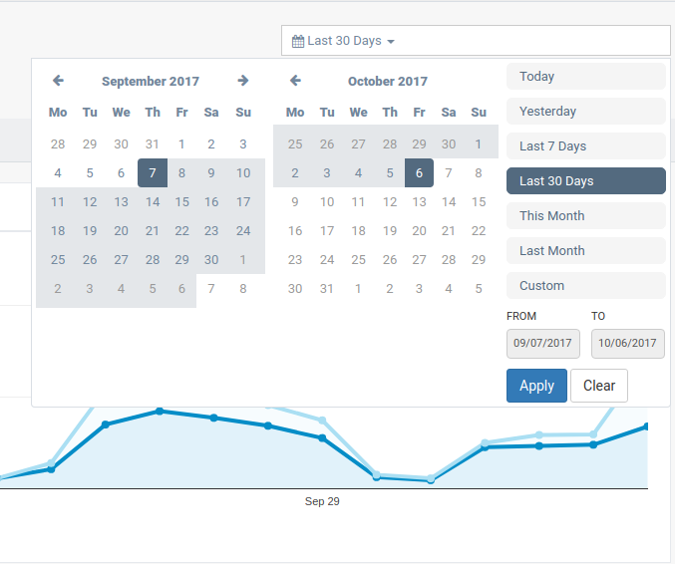Click the TO date field 10/06/2017

(x=628, y=344)
